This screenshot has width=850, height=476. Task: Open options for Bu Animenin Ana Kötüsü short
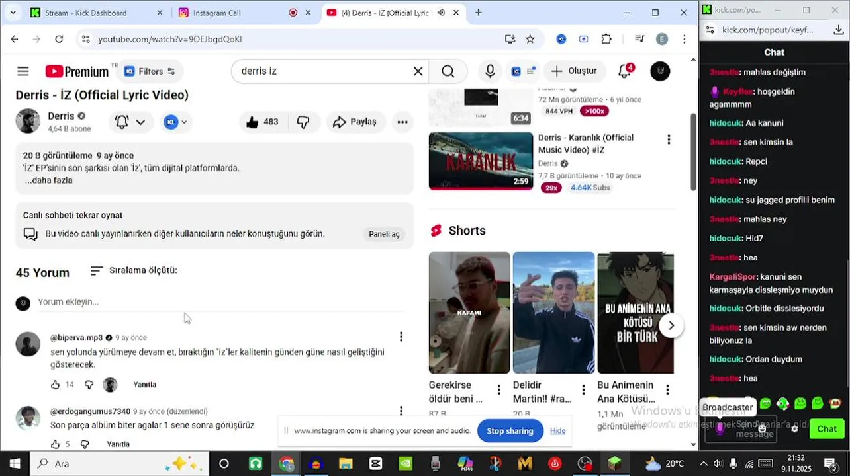coord(667,390)
